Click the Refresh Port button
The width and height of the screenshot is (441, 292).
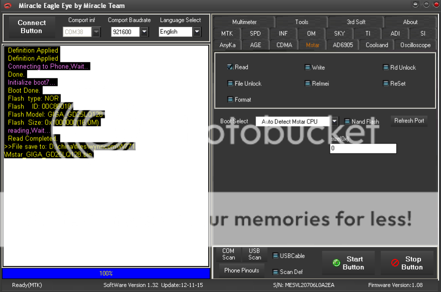coord(409,121)
